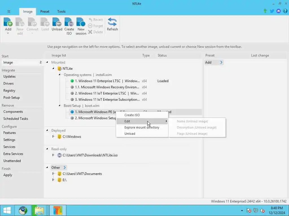Open the Edit submenu in the context menu
Viewport: 289px width, 216px height.
point(142,121)
